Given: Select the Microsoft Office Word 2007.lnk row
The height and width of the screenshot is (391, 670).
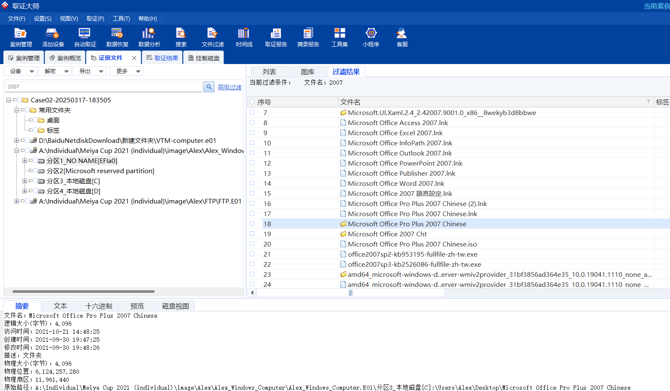Looking at the screenshot, I should tap(458, 183).
